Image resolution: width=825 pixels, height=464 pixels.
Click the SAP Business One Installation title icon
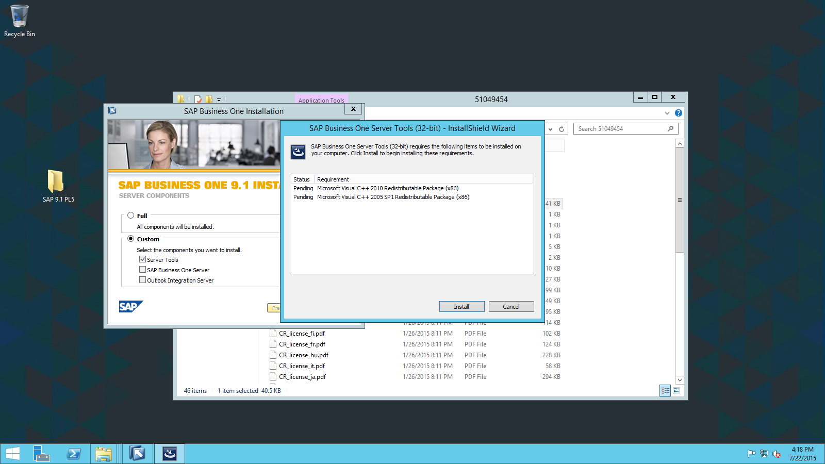(x=112, y=110)
